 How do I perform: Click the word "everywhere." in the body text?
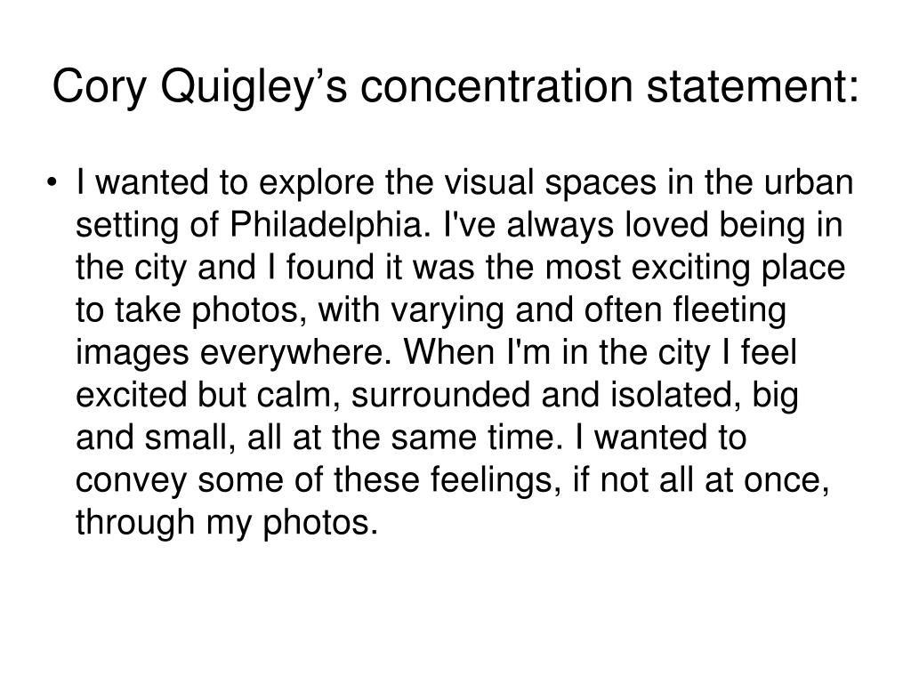tap(295, 352)
